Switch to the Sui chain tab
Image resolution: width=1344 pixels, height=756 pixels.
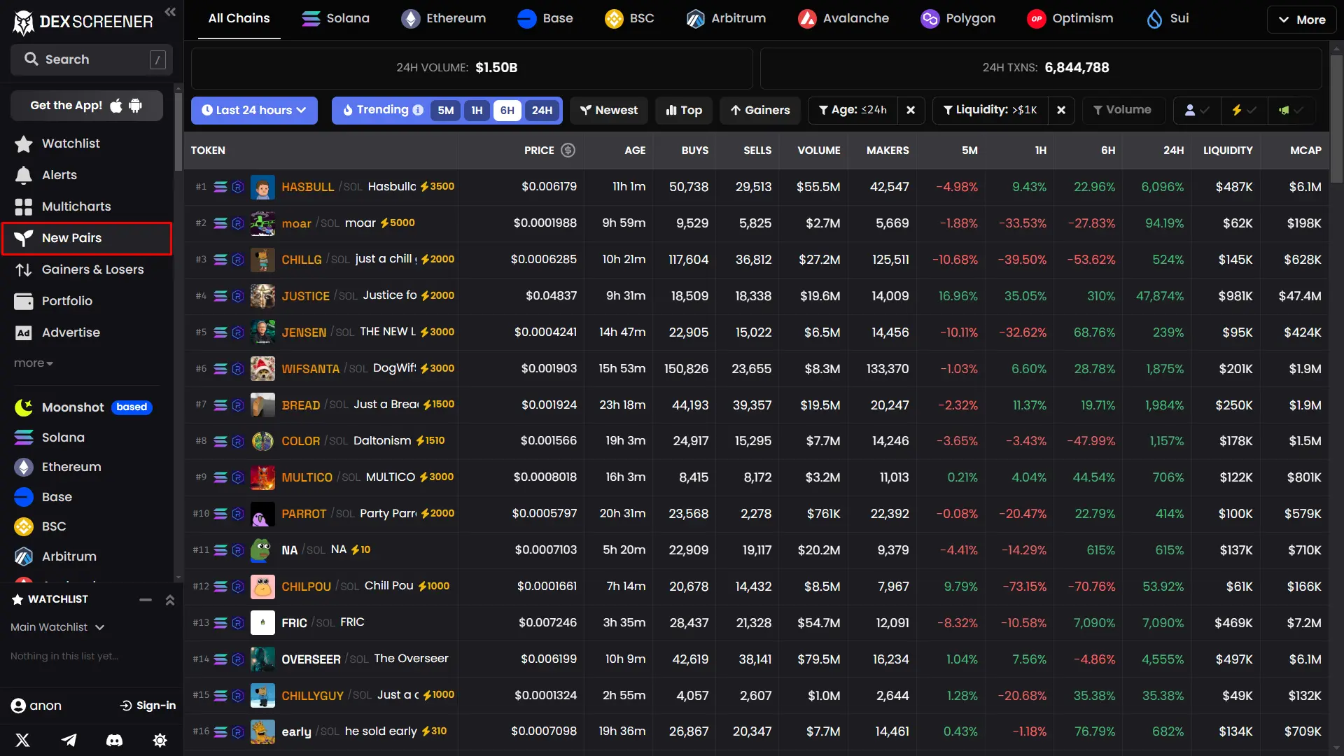tap(1168, 19)
